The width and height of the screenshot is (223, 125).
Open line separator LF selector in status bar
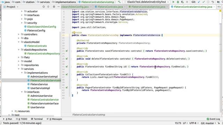(185, 123)
